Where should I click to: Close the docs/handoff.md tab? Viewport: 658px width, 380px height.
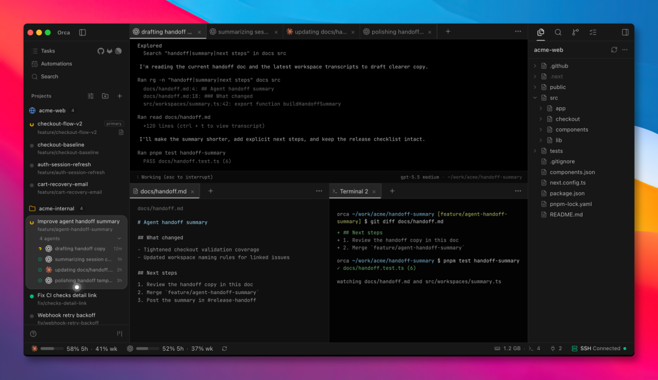(x=193, y=192)
